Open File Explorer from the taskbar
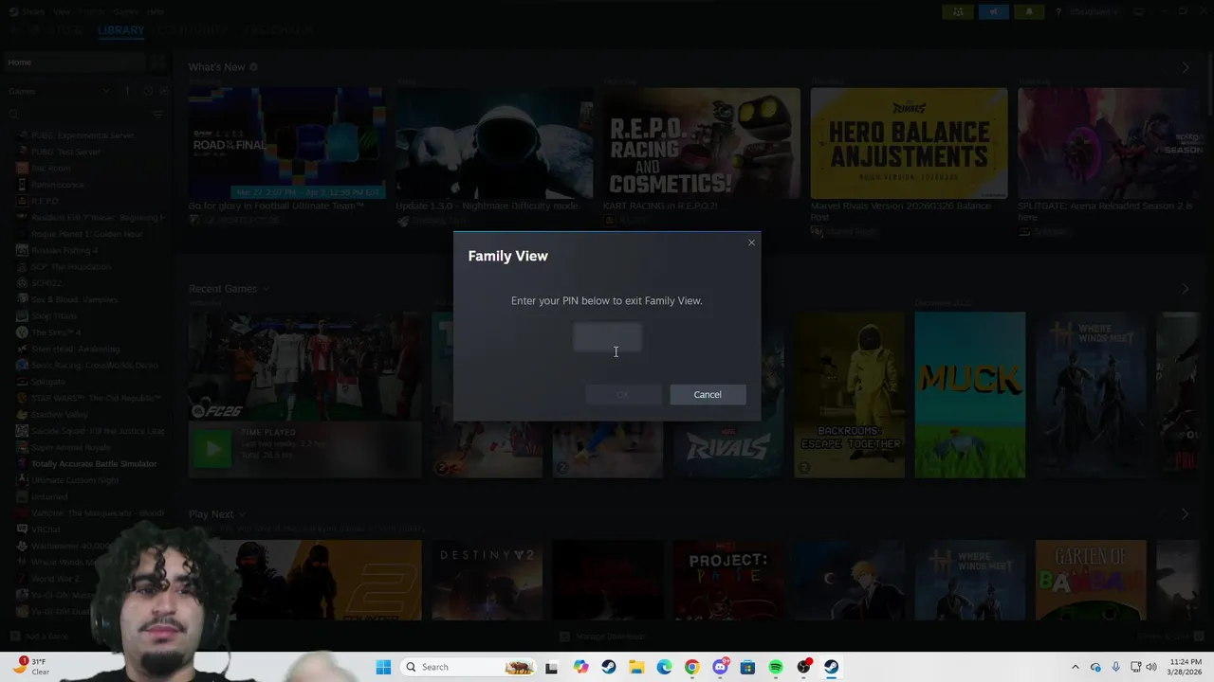 pos(636,667)
